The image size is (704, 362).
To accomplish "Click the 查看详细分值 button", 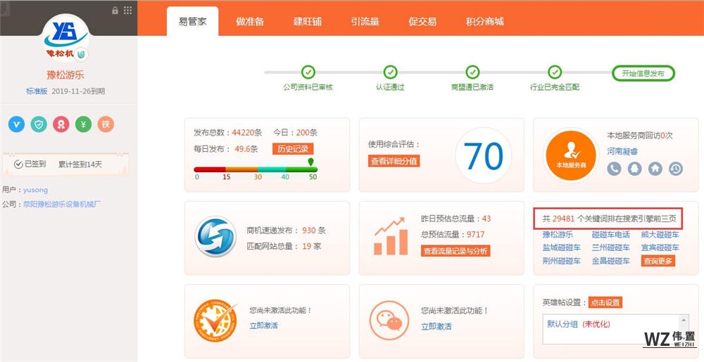I will coord(394,161).
